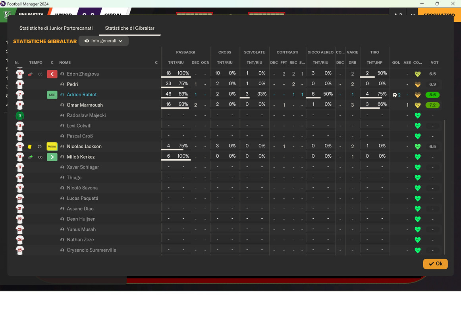Click the yellow Amm booking badge for Jackson
Image resolution: width=461 pixels, height=317 pixels.
point(52,147)
